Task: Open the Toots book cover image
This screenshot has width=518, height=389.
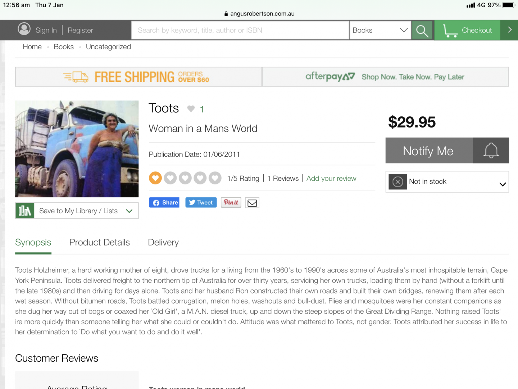Action: click(x=77, y=149)
